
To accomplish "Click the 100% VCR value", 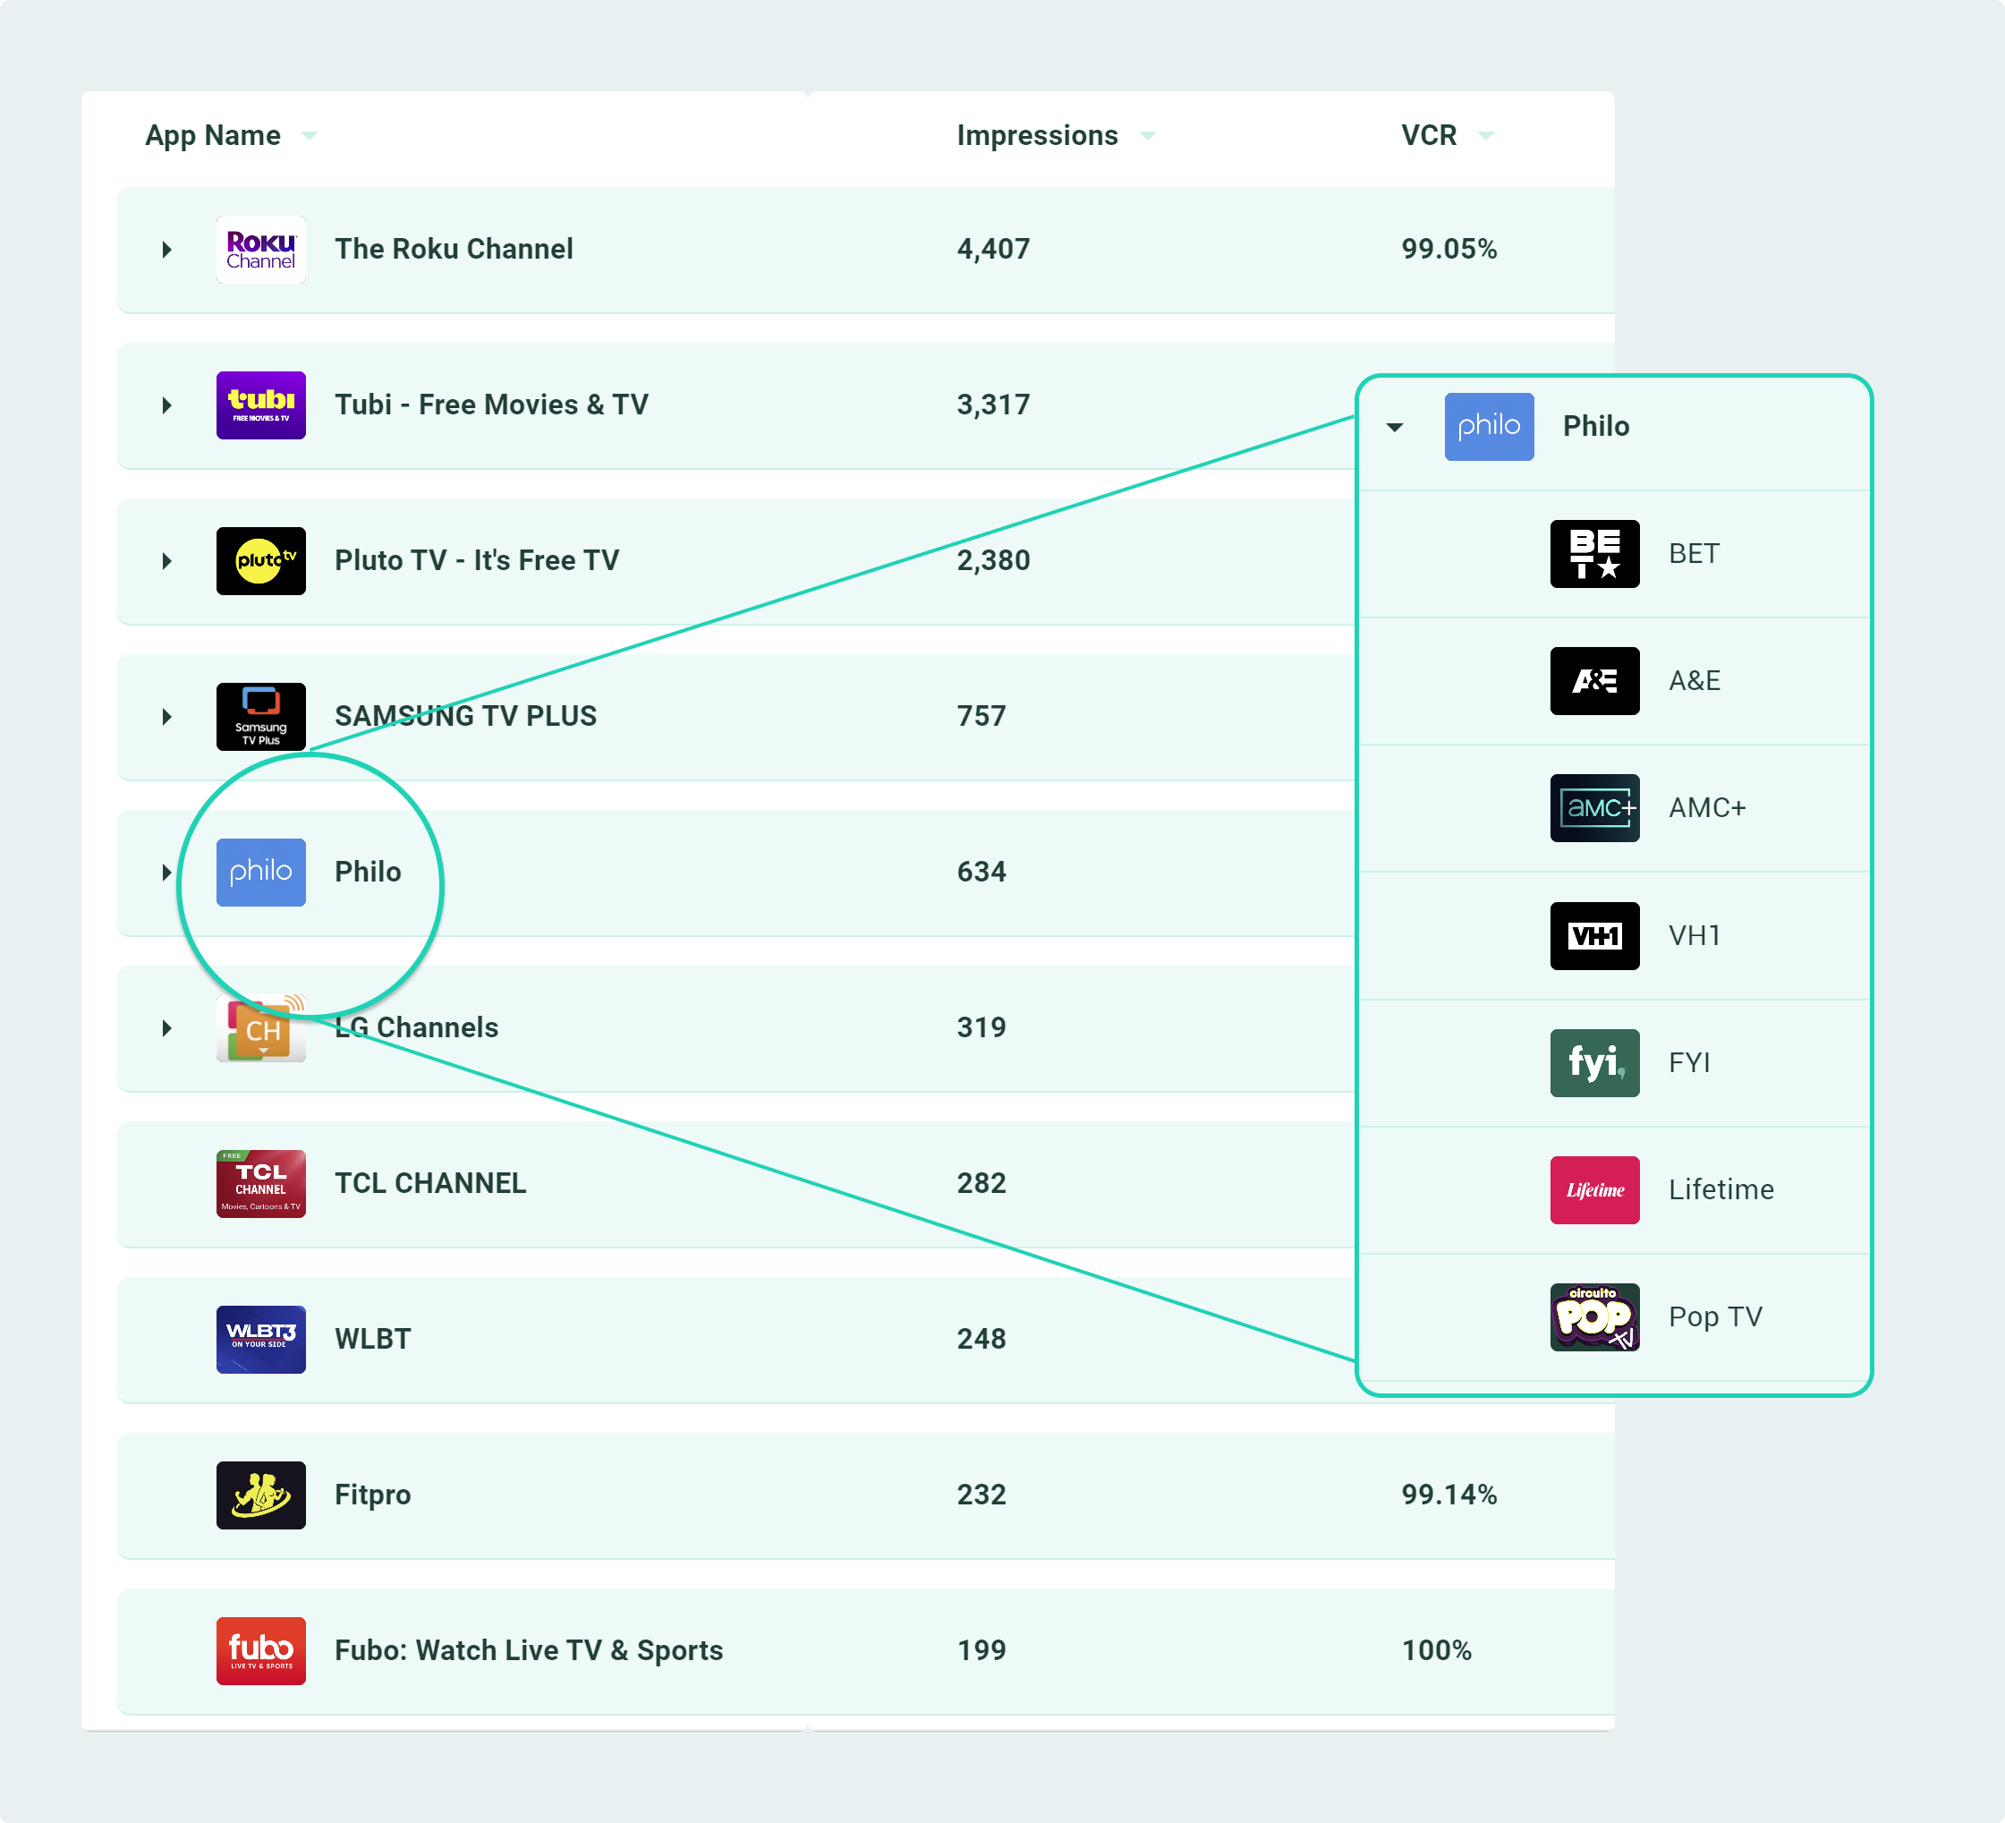I will 1436,1650.
